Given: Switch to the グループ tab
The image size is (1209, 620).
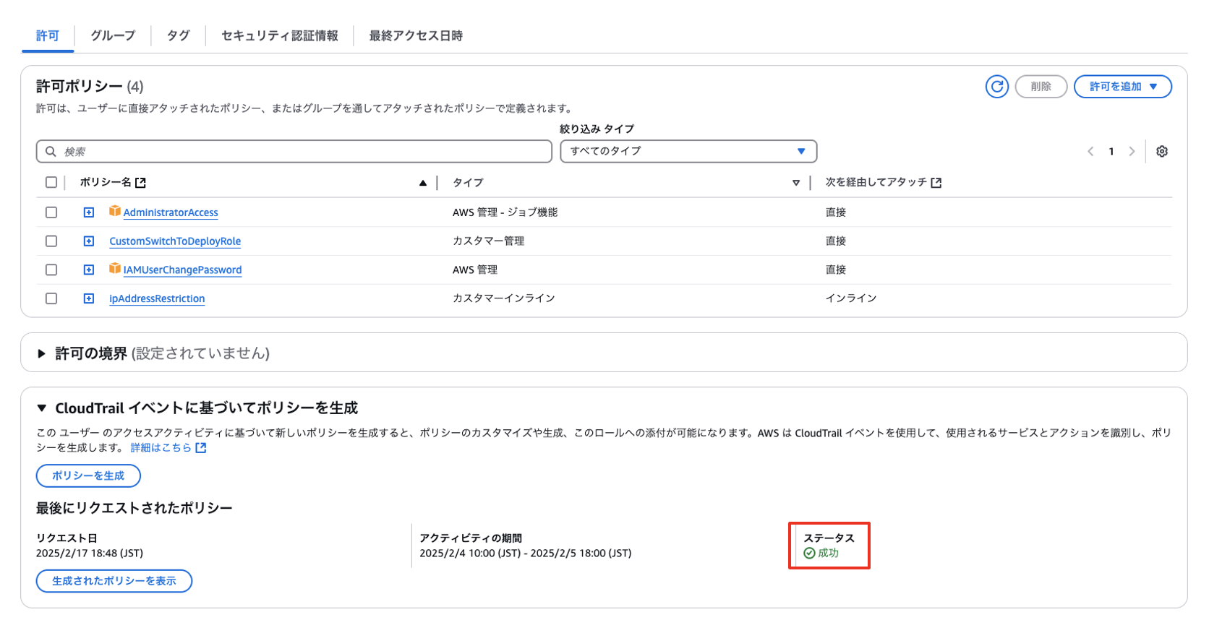Looking at the screenshot, I should point(113,35).
